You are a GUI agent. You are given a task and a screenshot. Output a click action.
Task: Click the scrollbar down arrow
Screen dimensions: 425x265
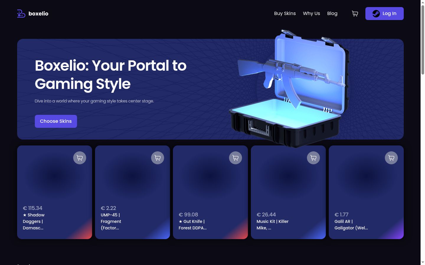tap(423, 262)
